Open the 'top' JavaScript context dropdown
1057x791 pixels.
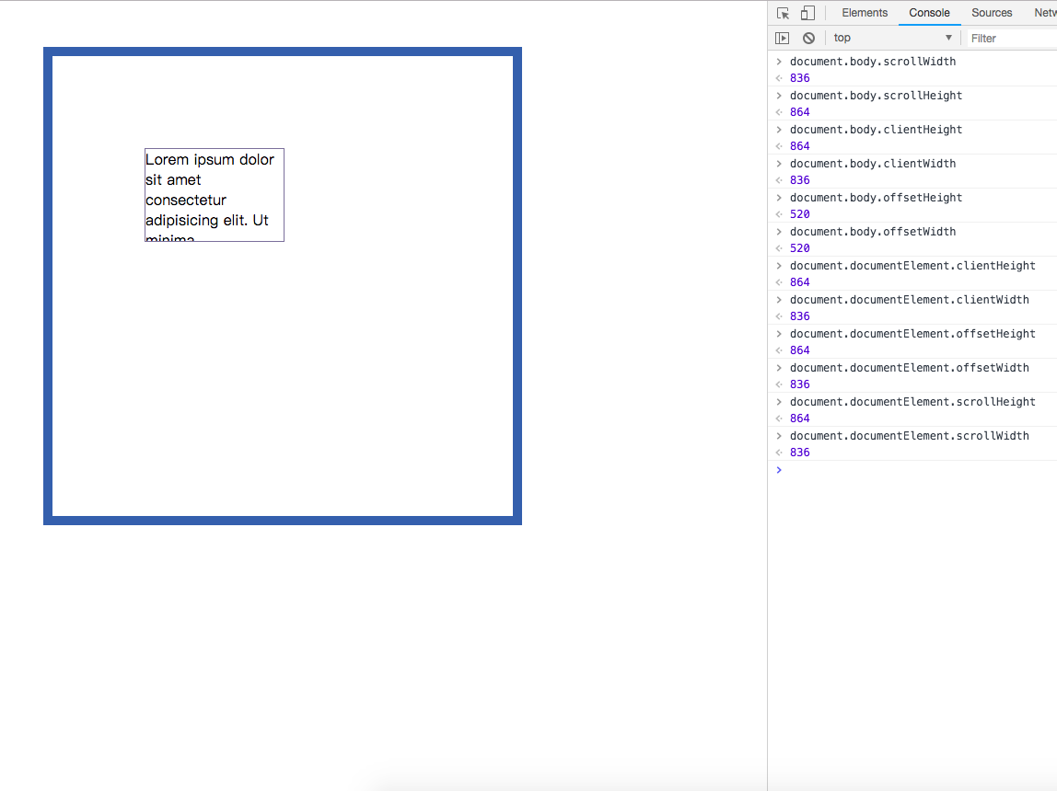tap(891, 38)
